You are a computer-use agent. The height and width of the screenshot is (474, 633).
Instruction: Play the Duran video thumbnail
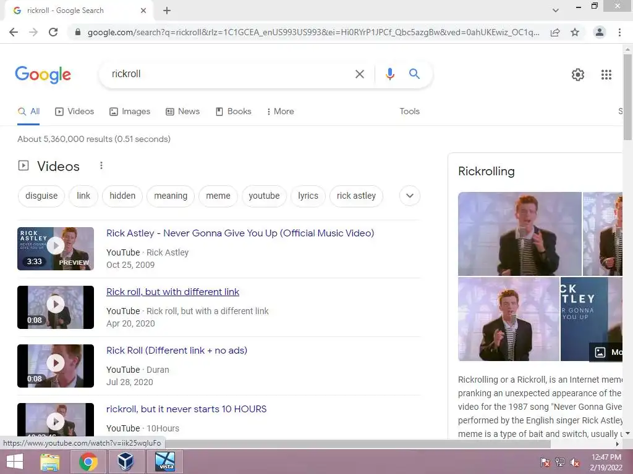click(x=56, y=366)
